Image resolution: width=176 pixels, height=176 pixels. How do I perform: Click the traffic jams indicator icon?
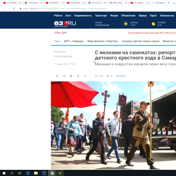coord(154,24)
